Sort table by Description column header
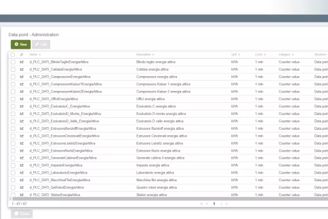 pos(145,55)
